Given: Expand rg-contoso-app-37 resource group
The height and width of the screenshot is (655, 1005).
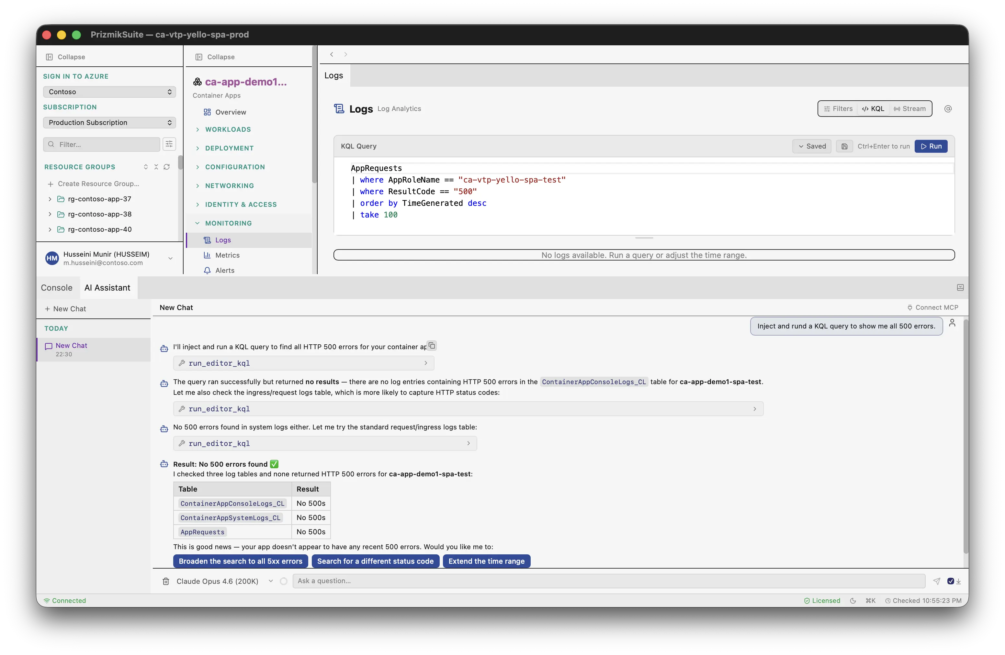Looking at the screenshot, I should tap(50, 199).
